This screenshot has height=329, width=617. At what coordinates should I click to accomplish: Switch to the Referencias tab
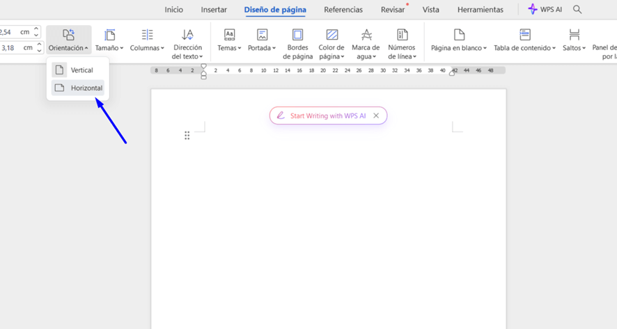click(343, 10)
